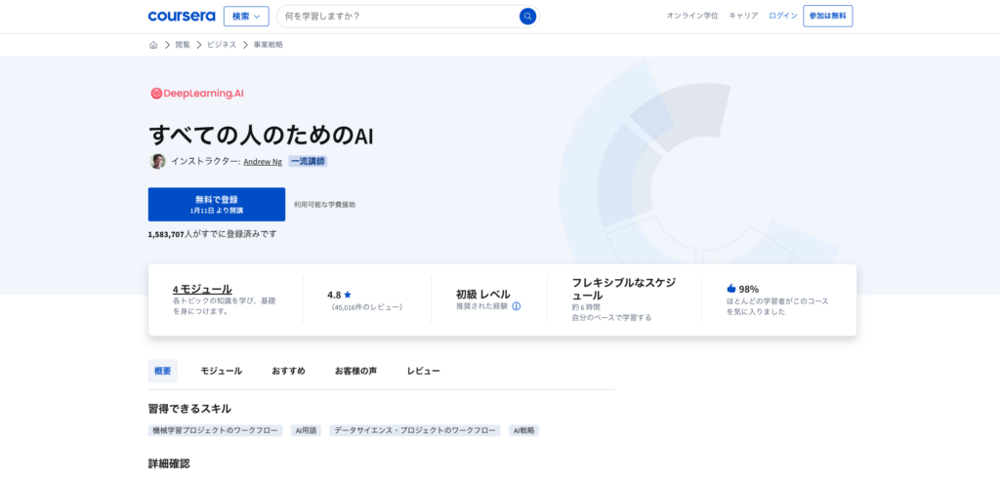Click 無料で登録 enroll button
The width and height of the screenshot is (1000, 478).
click(217, 204)
